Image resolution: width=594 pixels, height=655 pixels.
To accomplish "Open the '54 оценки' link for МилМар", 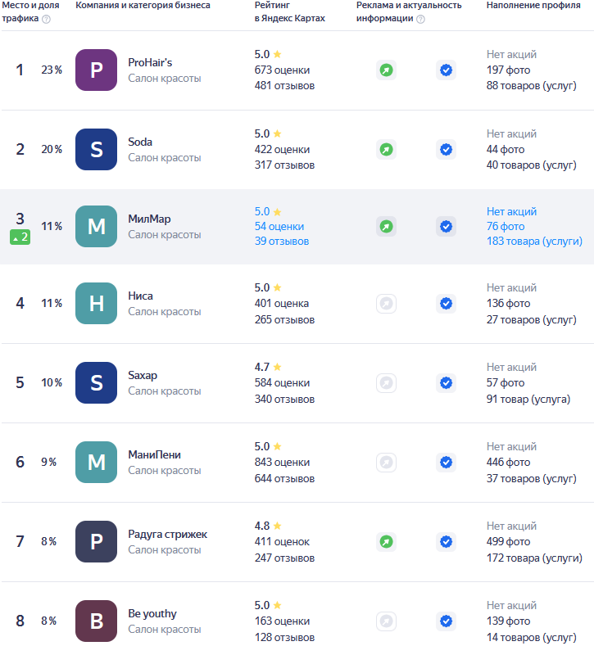I will (x=279, y=227).
